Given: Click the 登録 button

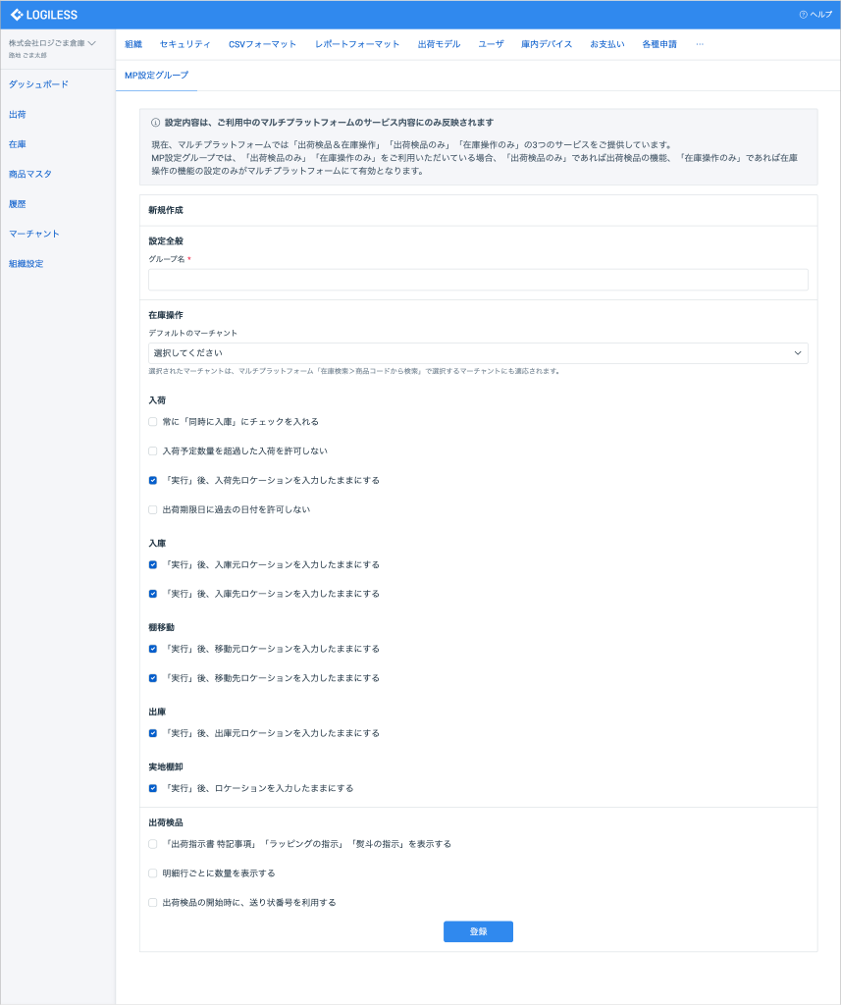Looking at the screenshot, I should pyautogui.click(x=478, y=931).
